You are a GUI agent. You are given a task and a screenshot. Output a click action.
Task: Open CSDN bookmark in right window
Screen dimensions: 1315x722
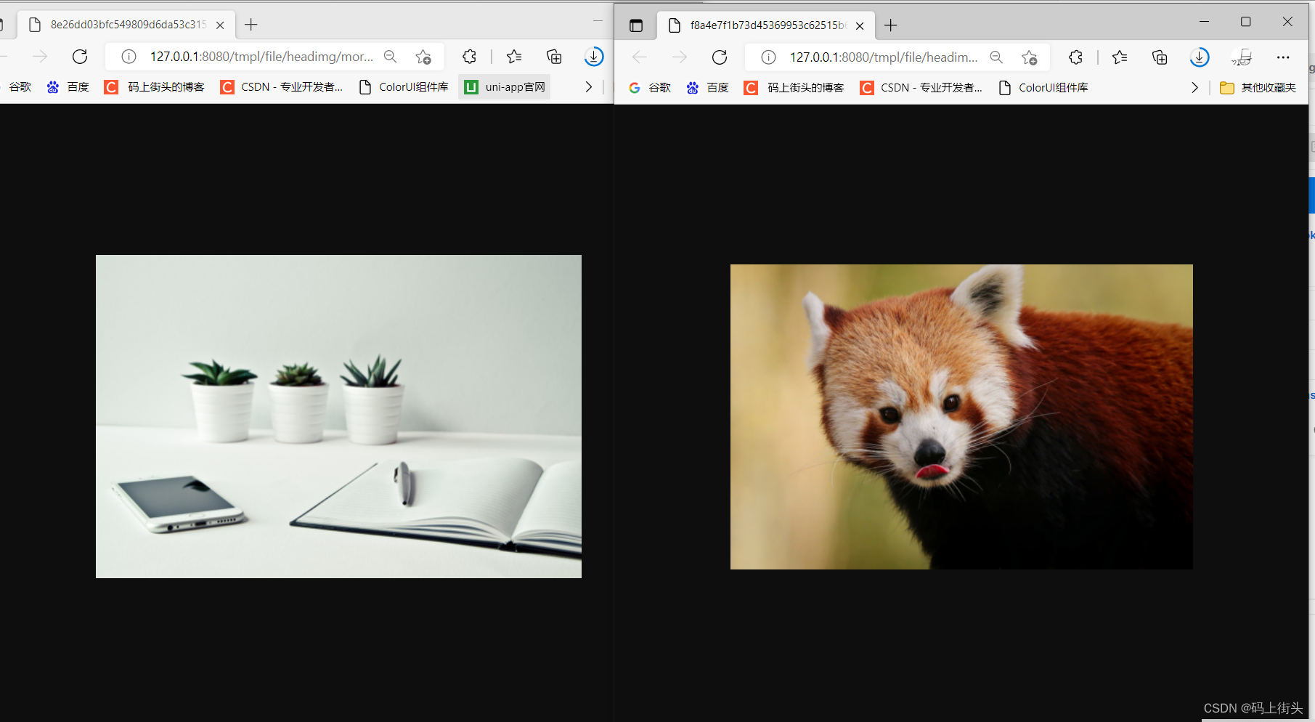[x=921, y=88]
